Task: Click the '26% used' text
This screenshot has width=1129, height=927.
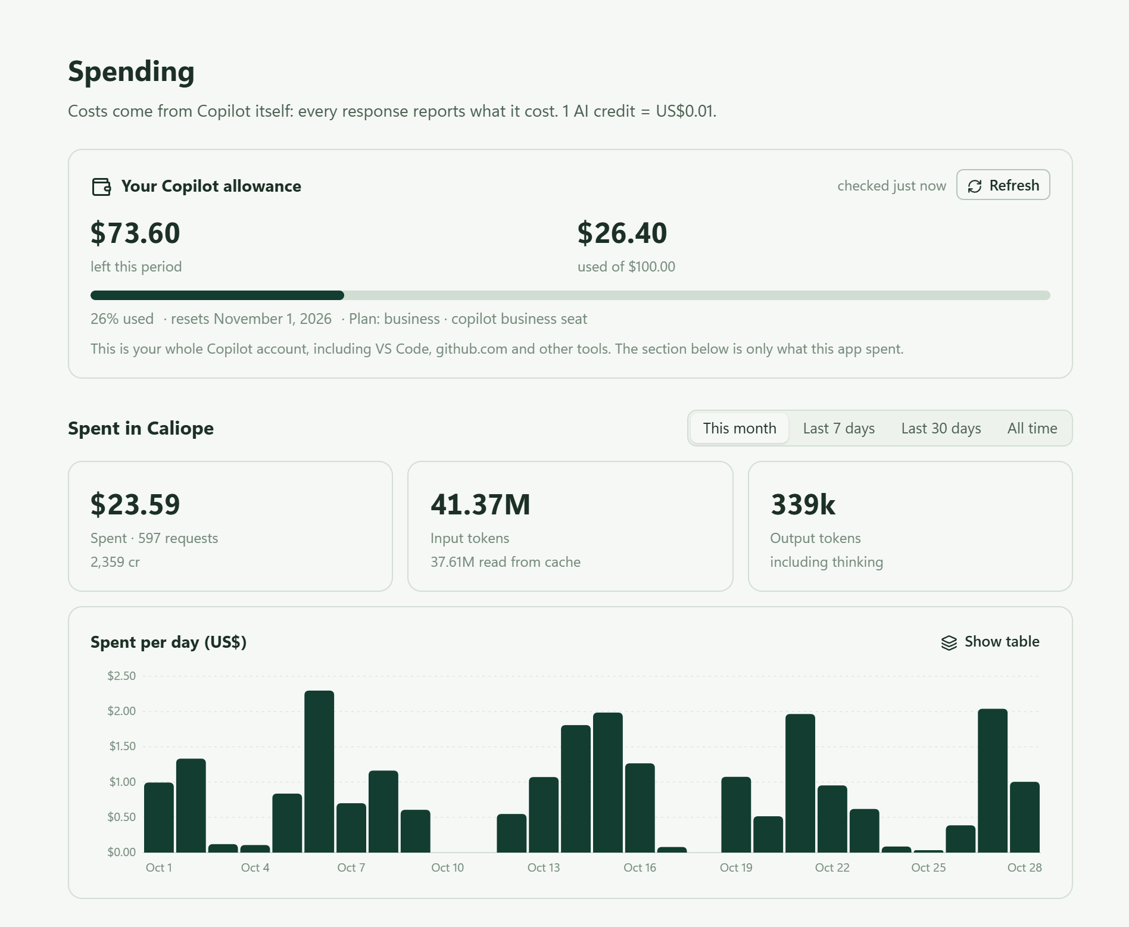Action: coord(122,319)
